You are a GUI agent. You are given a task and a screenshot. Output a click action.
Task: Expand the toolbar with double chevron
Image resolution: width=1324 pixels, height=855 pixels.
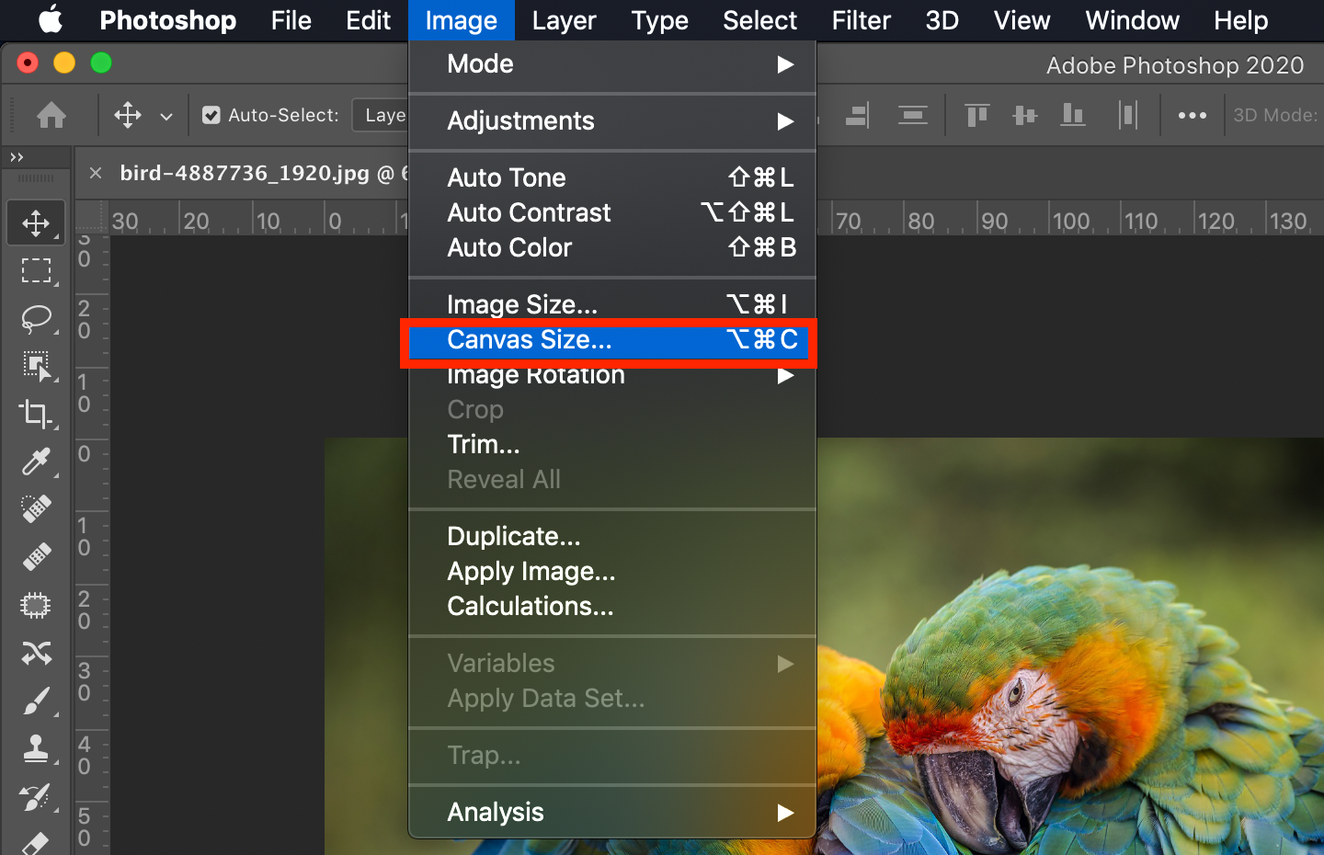pos(17,157)
